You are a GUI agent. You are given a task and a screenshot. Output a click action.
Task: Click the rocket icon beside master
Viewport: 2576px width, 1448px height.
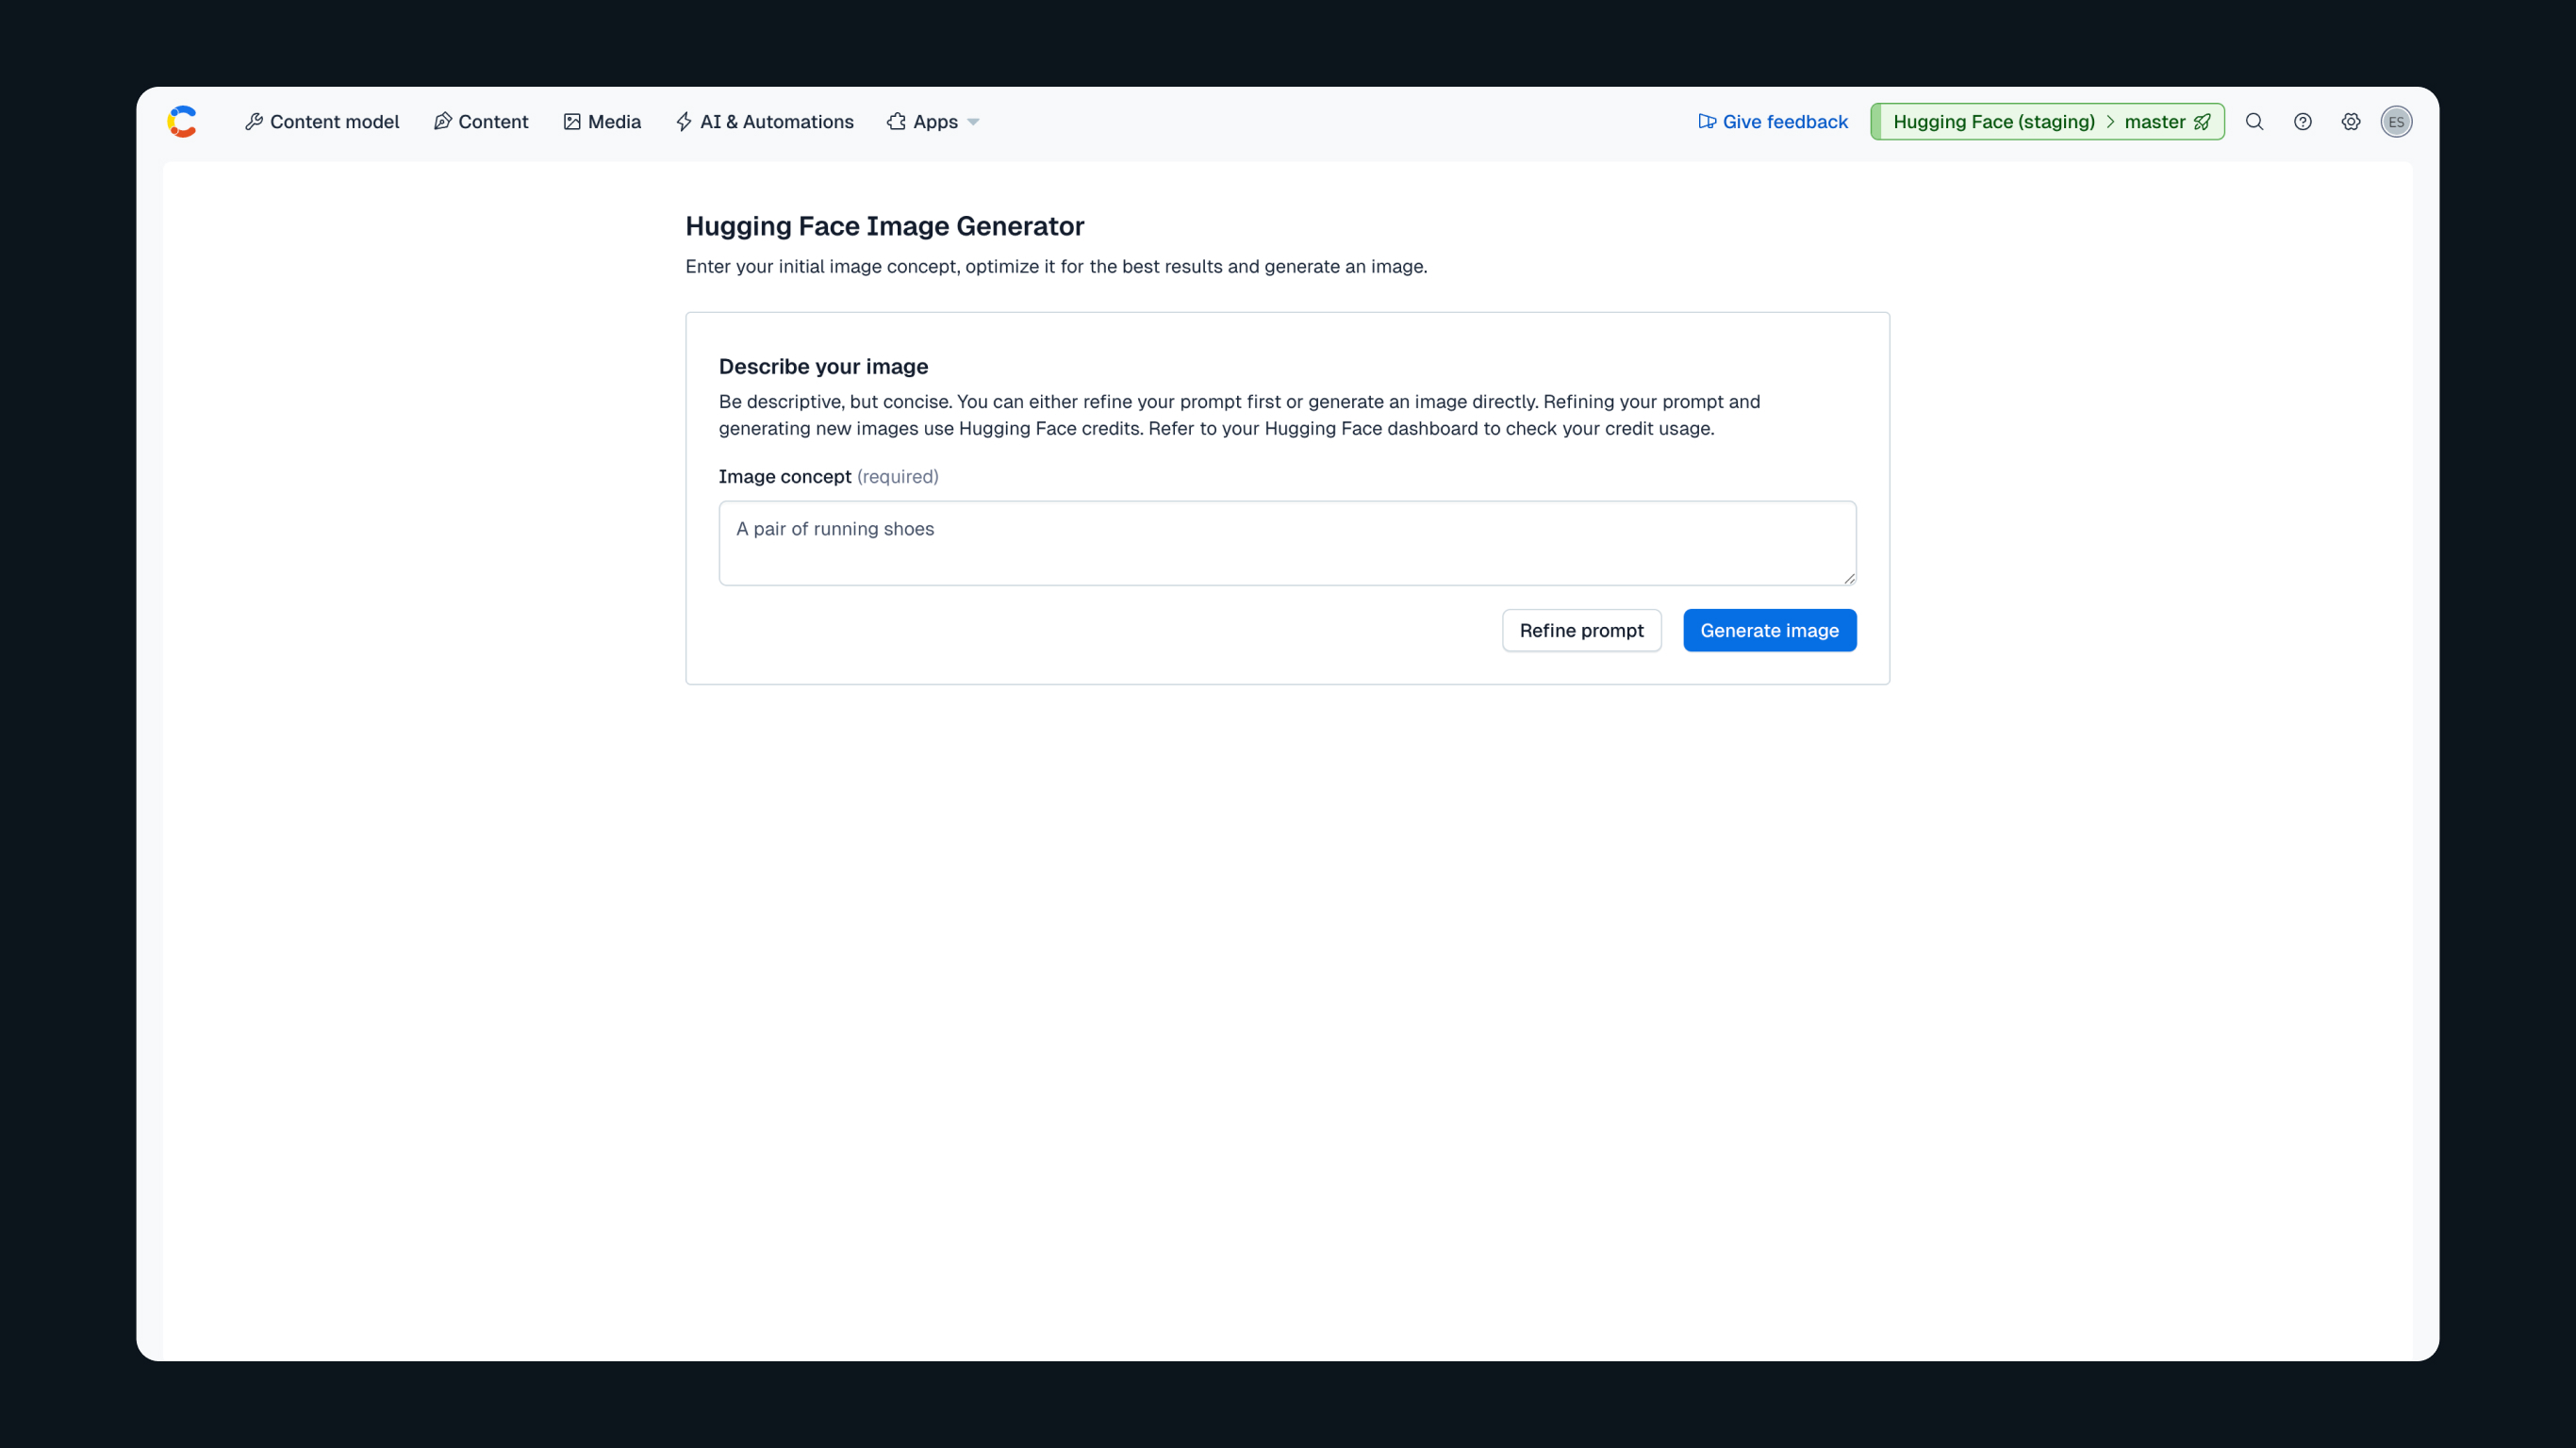click(x=2202, y=122)
